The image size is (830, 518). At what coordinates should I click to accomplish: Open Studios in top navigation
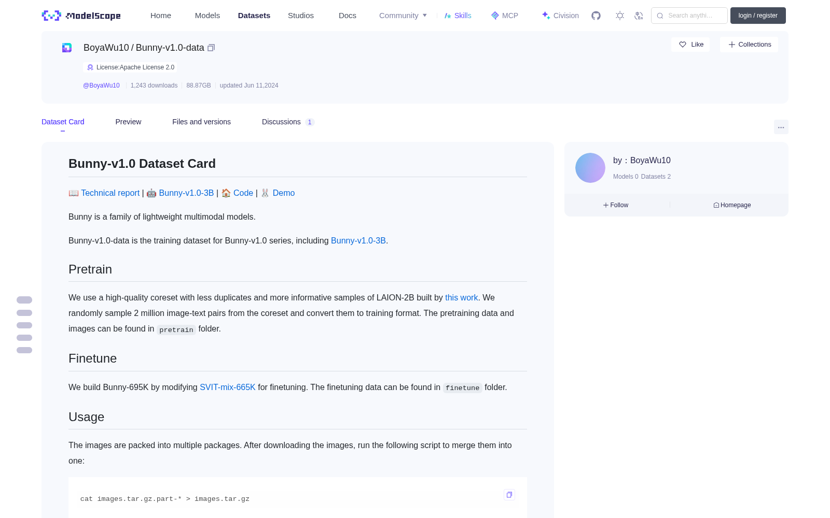pos(301,16)
